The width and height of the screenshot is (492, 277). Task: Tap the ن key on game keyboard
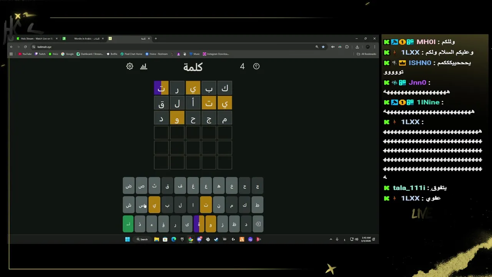219,205
